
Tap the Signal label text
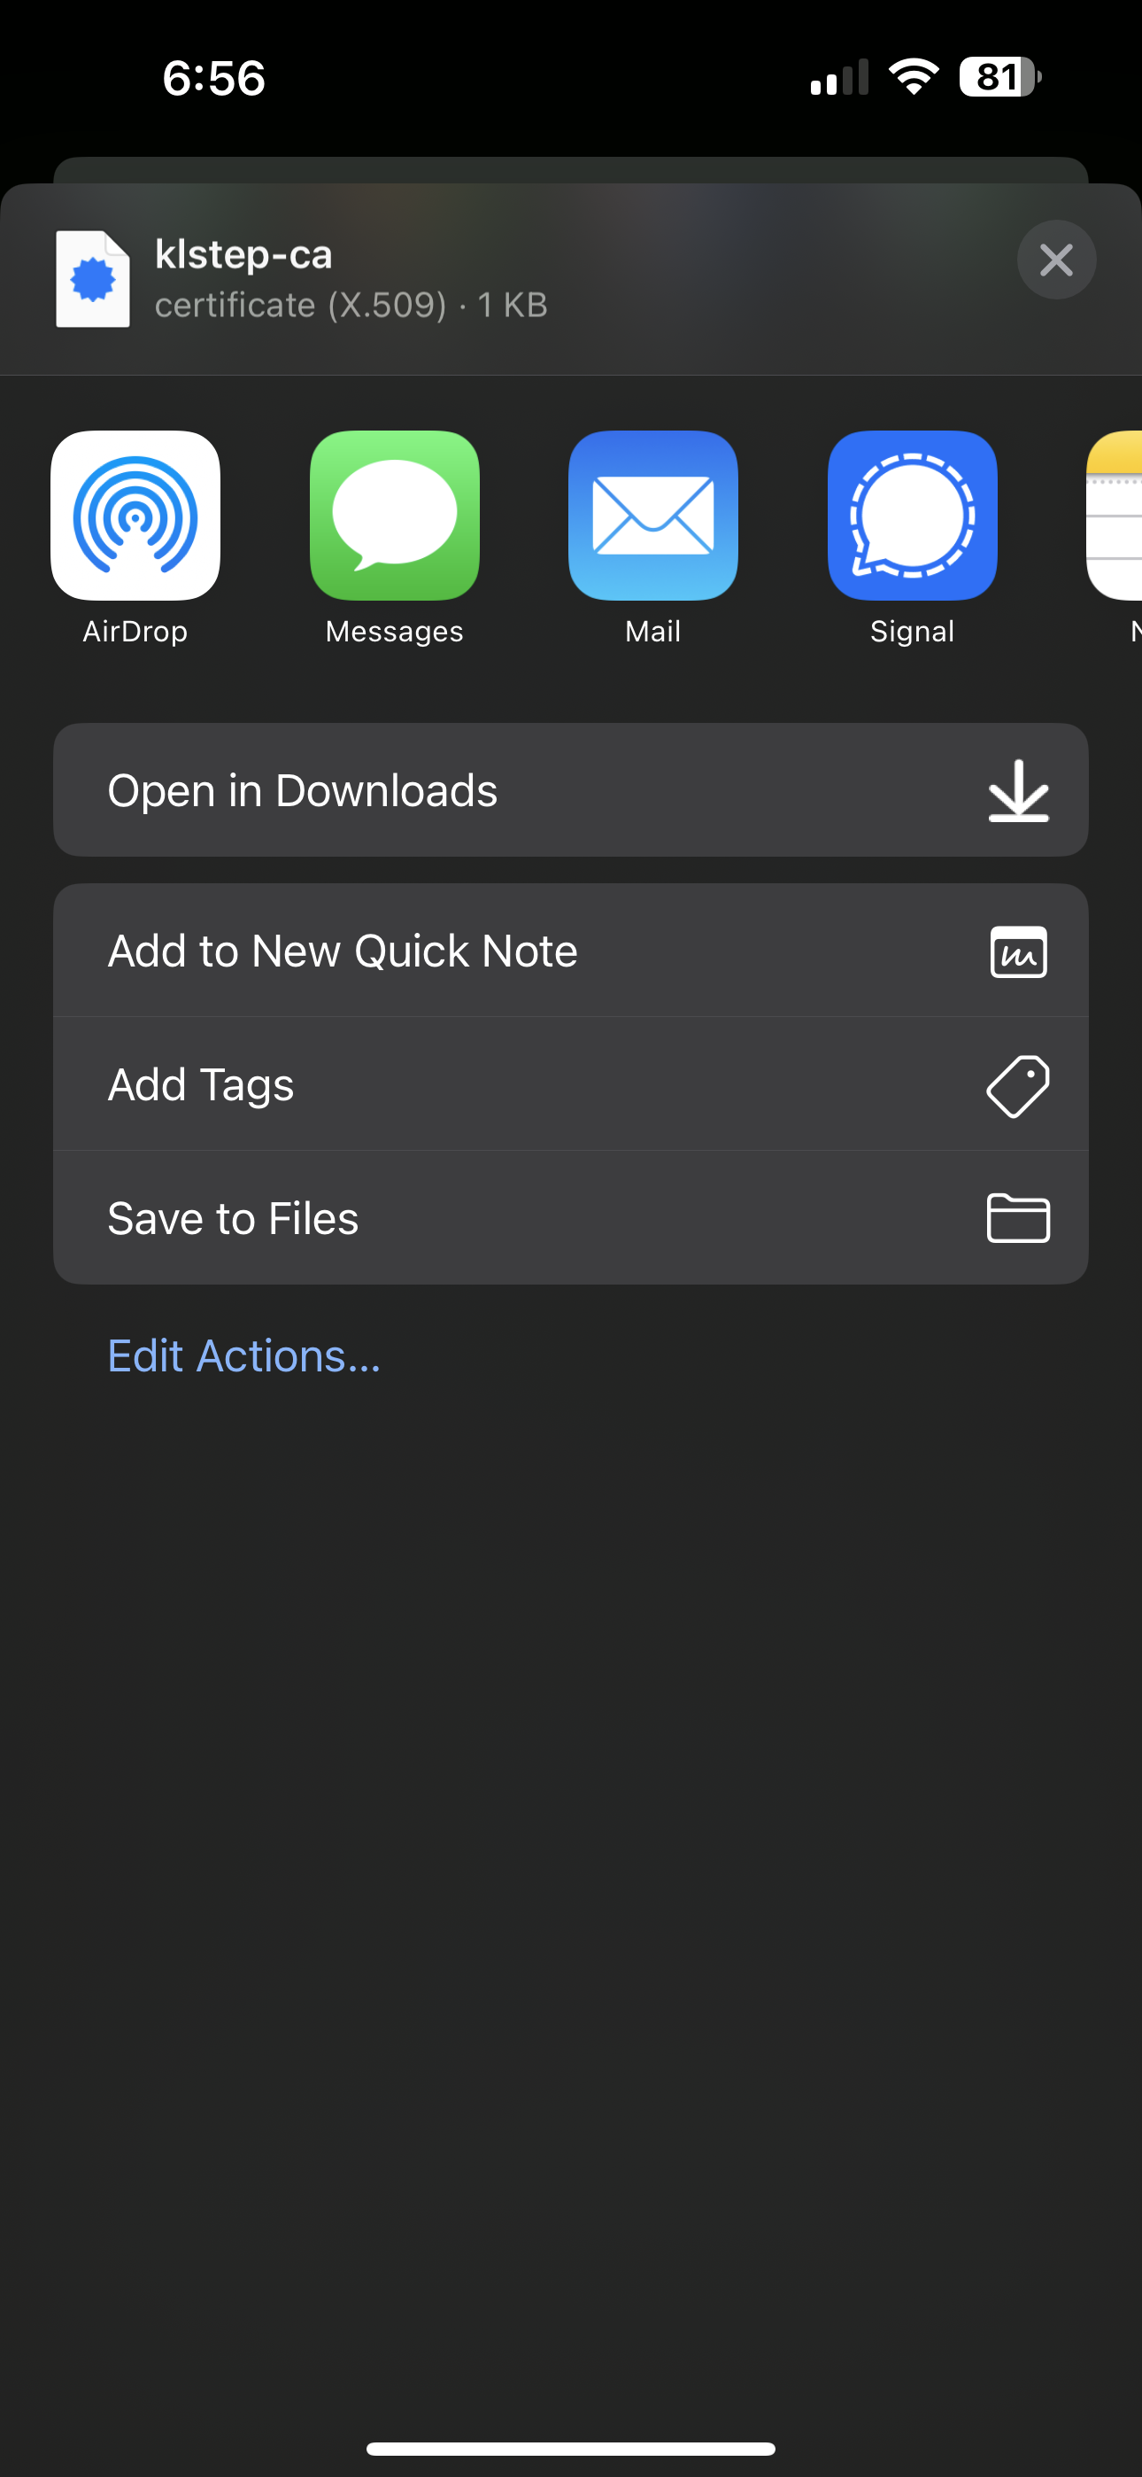912,632
